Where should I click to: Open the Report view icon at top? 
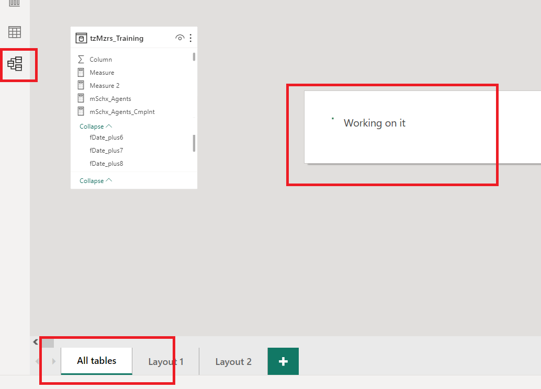click(15, 3)
